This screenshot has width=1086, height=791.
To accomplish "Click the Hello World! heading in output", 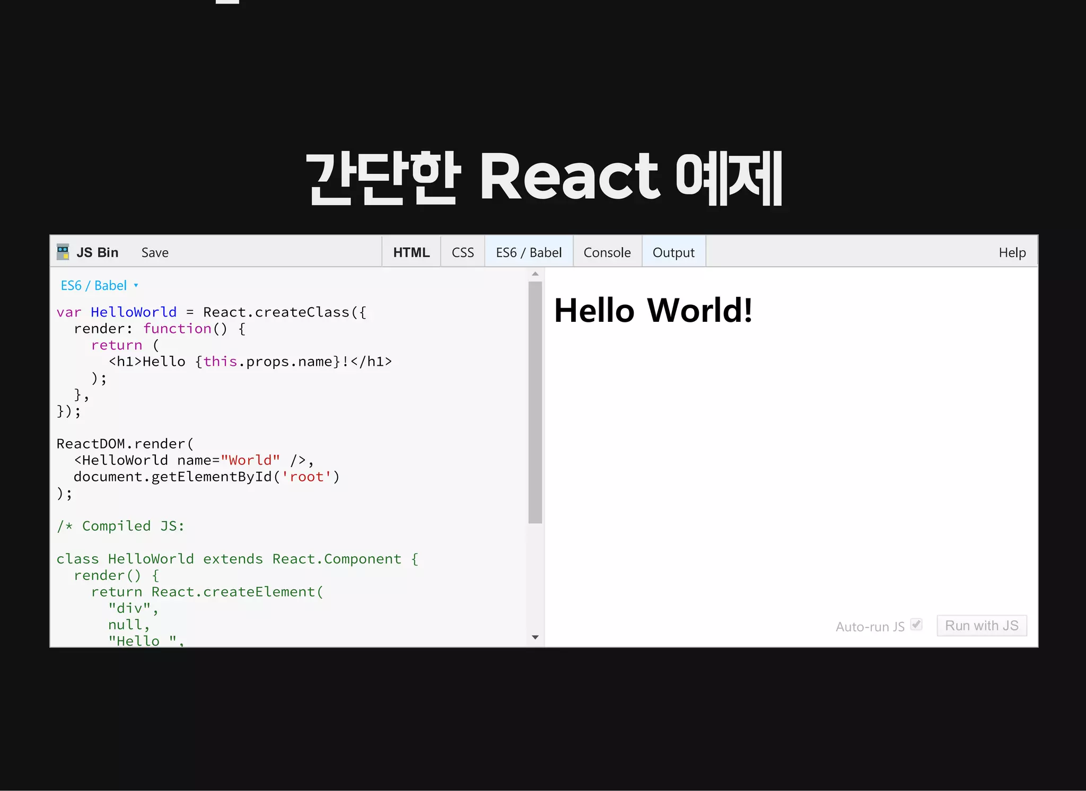I will [653, 310].
